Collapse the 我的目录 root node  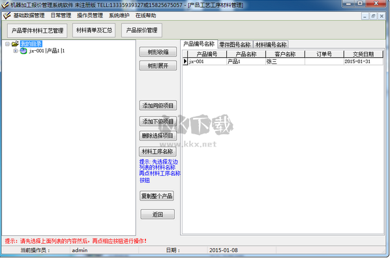pos(7,44)
